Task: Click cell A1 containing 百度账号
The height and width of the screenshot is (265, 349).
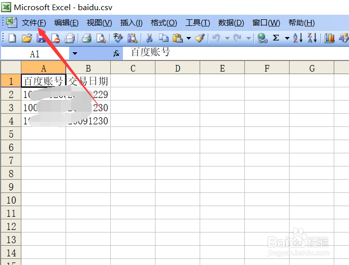Action: [43, 81]
